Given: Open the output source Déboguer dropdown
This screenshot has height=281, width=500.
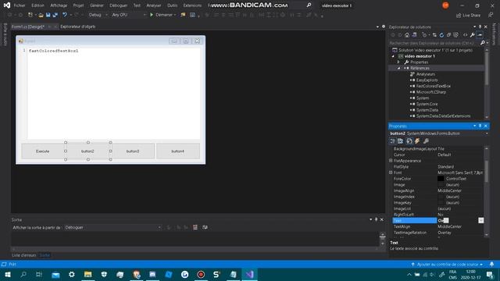Looking at the screenshot, I should pos(112,227).
